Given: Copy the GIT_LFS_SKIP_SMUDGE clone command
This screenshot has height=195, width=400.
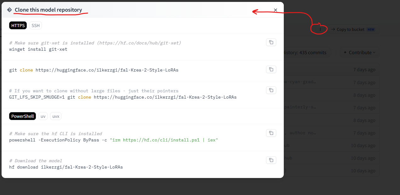Looking at the screenshot, I should coord(271,90).
